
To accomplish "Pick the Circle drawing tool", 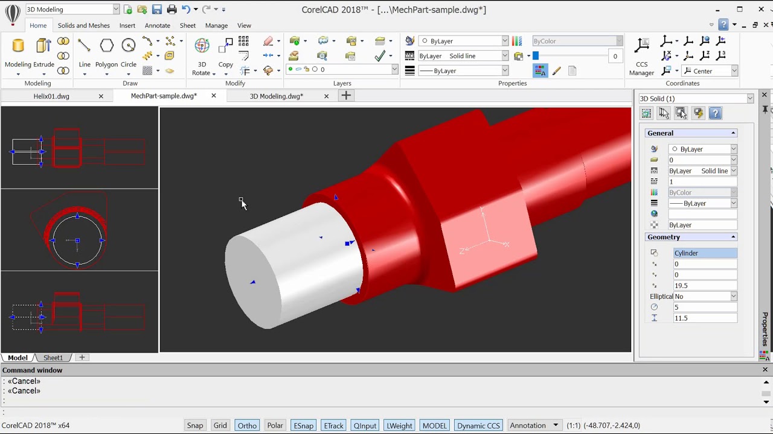I will click(129, 53).
